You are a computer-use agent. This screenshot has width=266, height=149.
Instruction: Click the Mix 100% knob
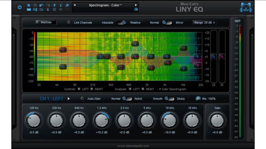point(198,99)
